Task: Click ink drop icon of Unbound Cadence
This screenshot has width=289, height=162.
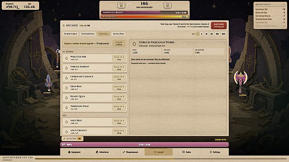Action: 67,78
